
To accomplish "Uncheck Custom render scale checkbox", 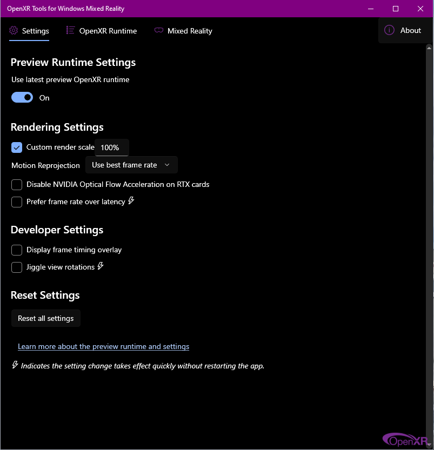I will pyautogui.click(x=17, y=147).
